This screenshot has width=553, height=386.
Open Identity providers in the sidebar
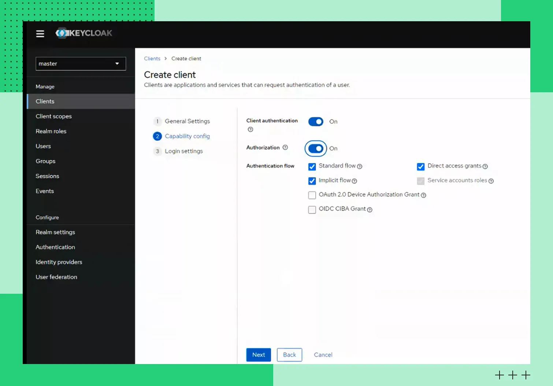(x=59, y=262)
